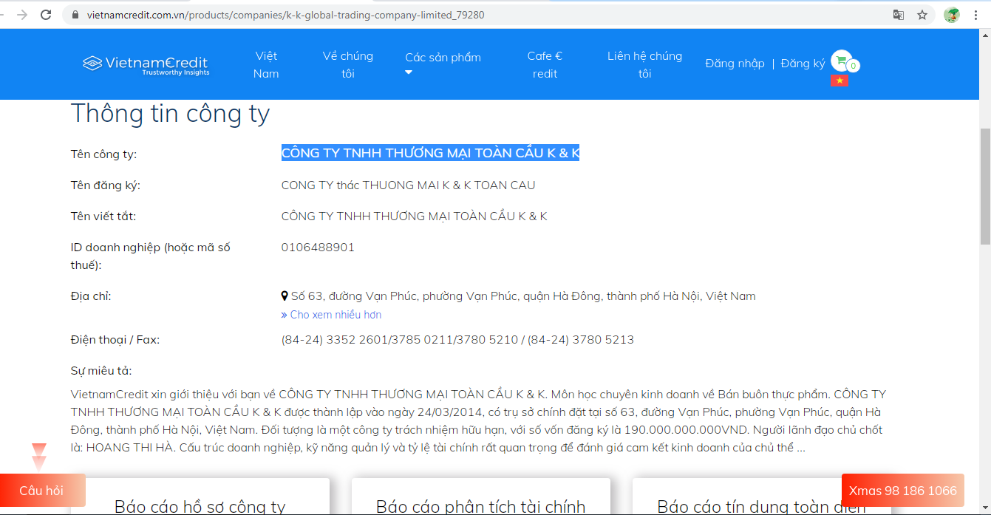Reload the page with the refresh icon
Viewport: 991px width, 515px height.
(x=46, y=15)
